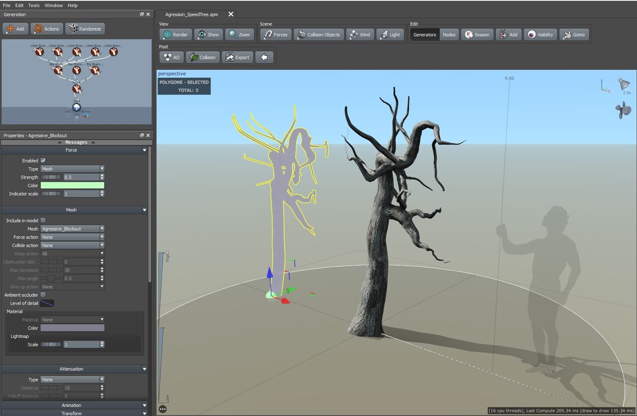The height and width of the screenshot is (416, 637).
Task: Select the middle Big Branch node
Action: pos(77,70)
